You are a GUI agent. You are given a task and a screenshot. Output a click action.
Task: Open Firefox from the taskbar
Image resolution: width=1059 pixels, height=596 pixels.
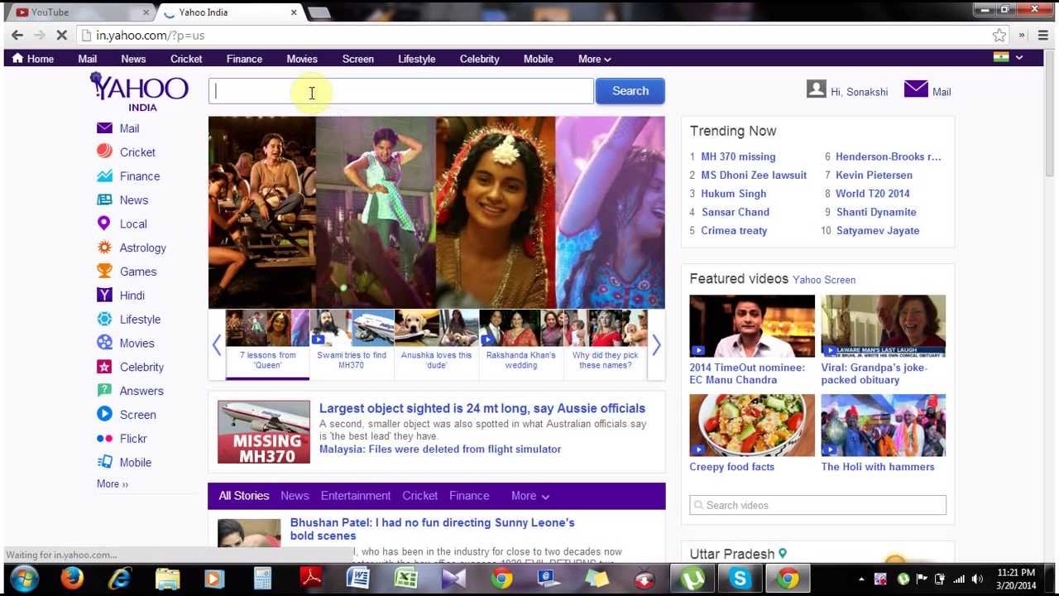pos(72,578)
